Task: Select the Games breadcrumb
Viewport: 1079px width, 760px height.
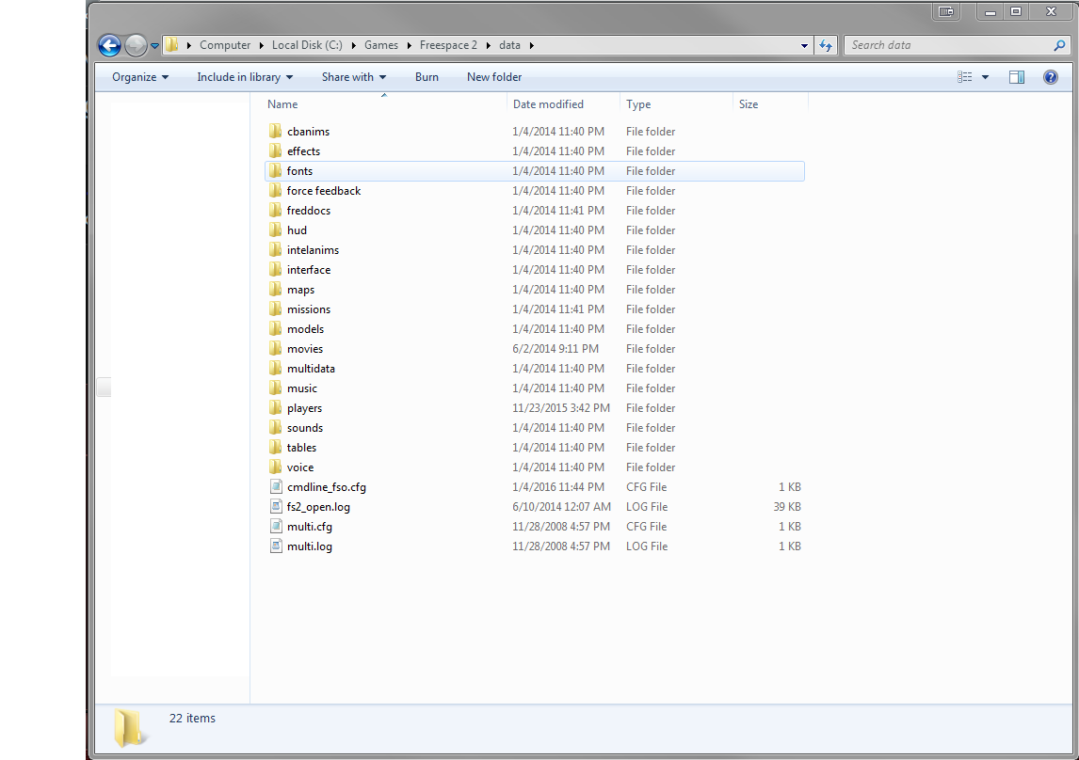Action: tap(381, 45)
